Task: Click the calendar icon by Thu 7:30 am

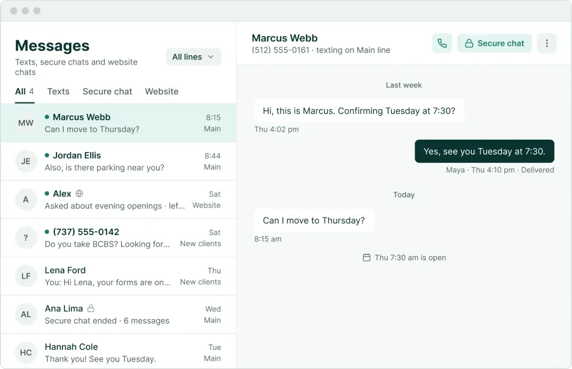Action: [x=367, y=258]
